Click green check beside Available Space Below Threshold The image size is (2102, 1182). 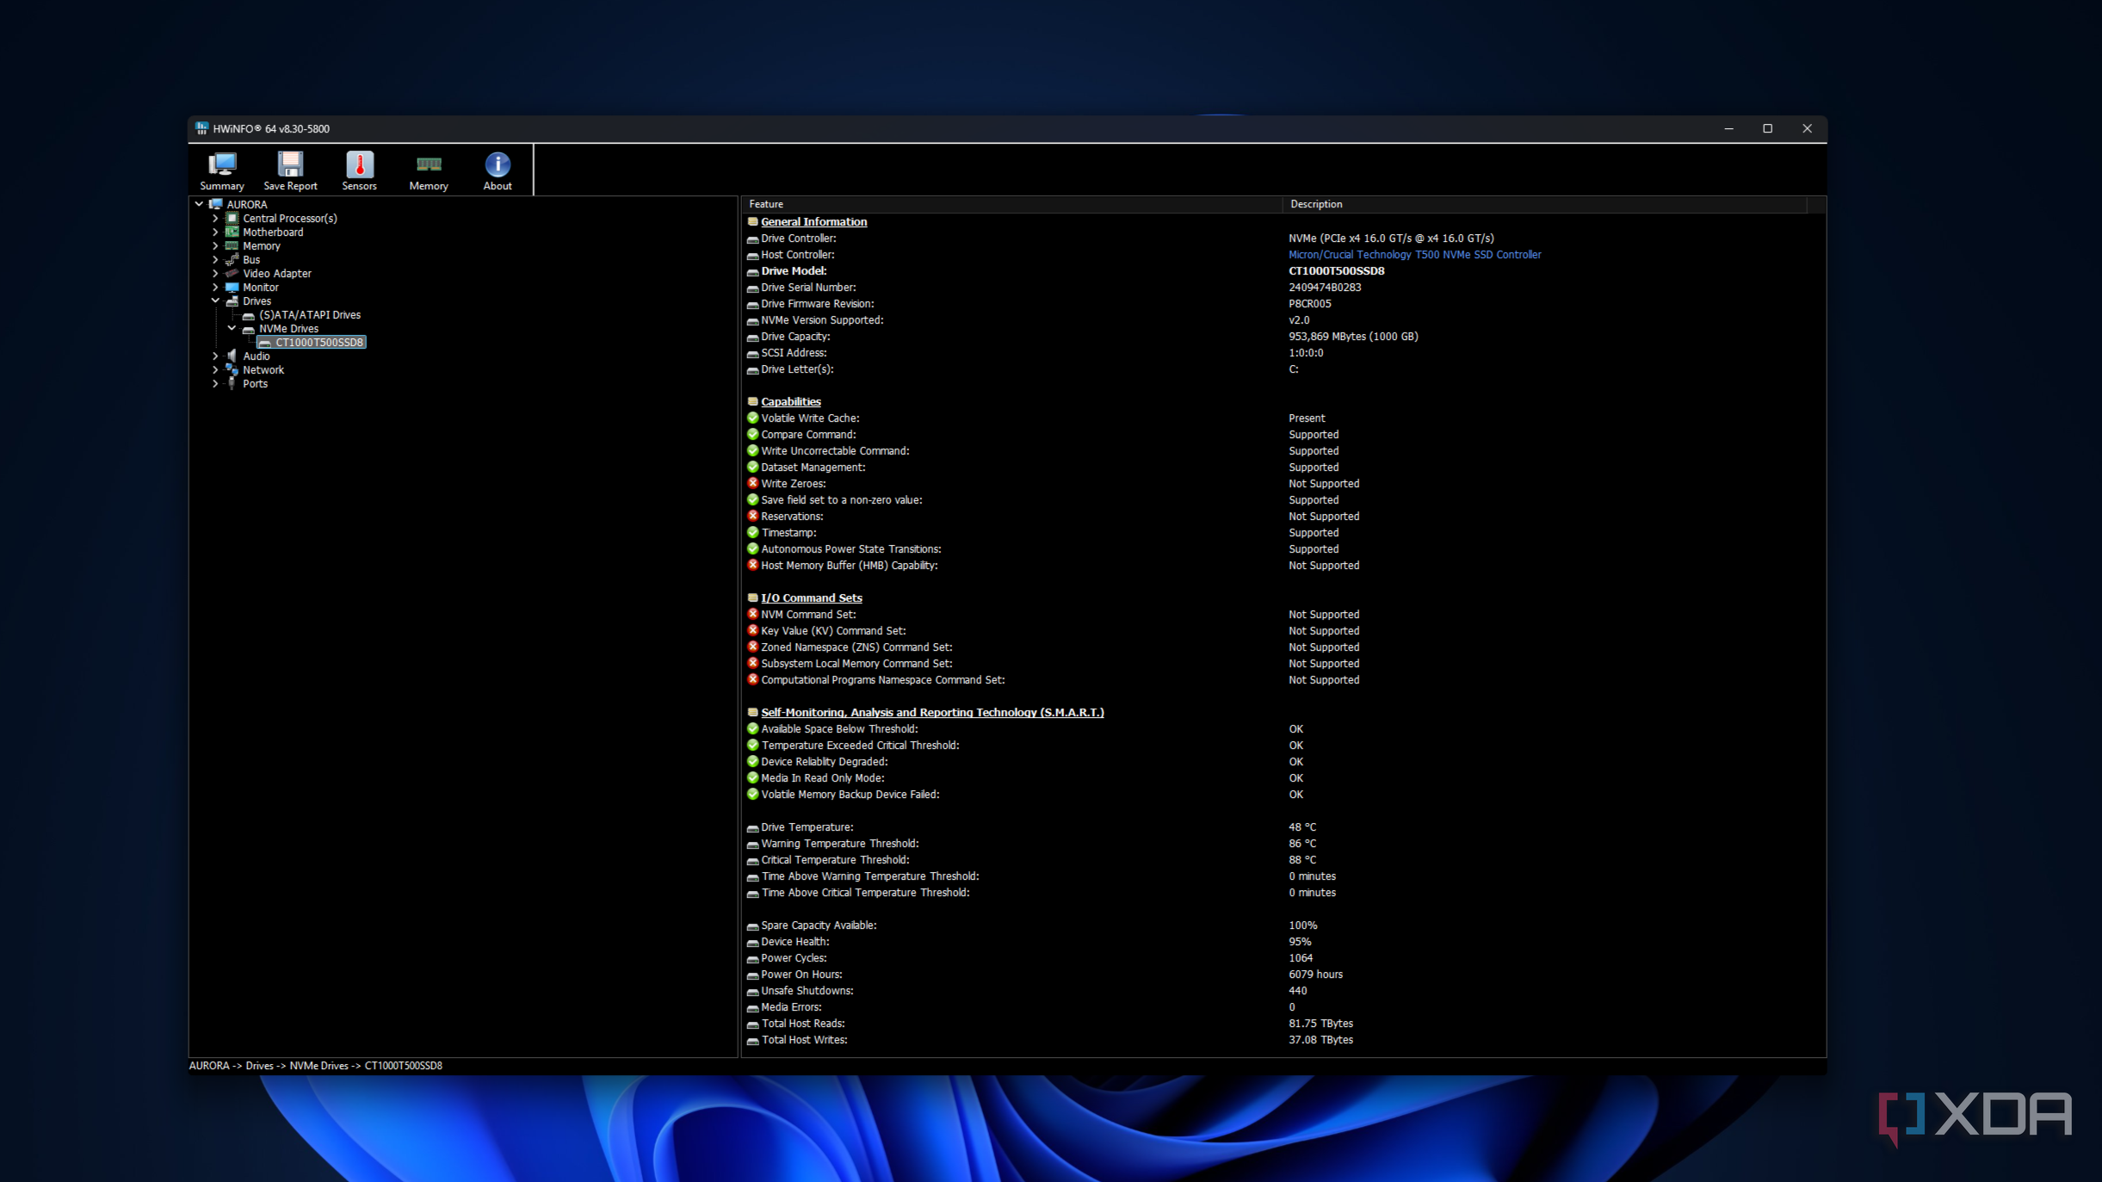pyautogui.click(x=752, y=728)
